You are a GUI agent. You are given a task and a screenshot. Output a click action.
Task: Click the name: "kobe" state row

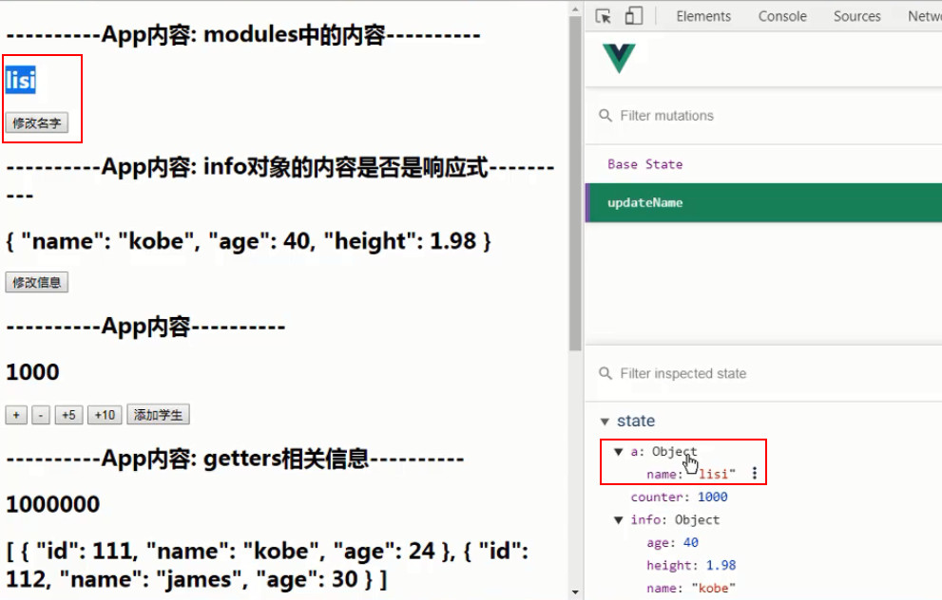[x=691, y=588]
